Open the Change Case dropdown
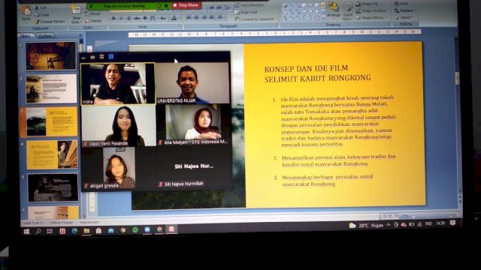Viewport: 481px width, 270px height. tap(163, 18)
